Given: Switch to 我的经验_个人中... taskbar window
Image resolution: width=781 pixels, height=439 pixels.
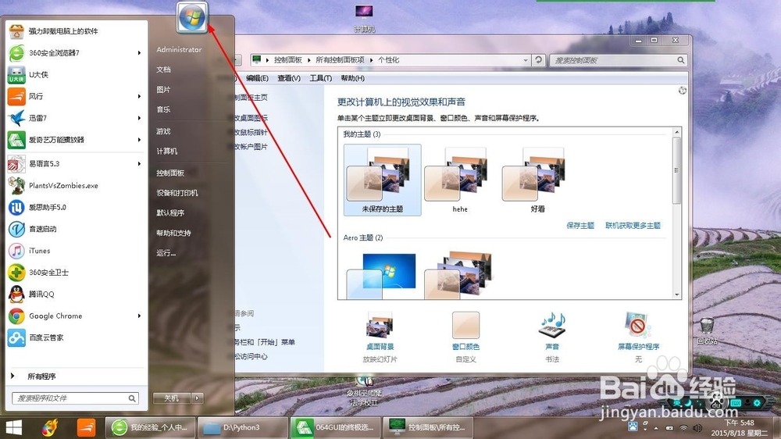Looking at the screenshot, I should click(x=152, y=427).
